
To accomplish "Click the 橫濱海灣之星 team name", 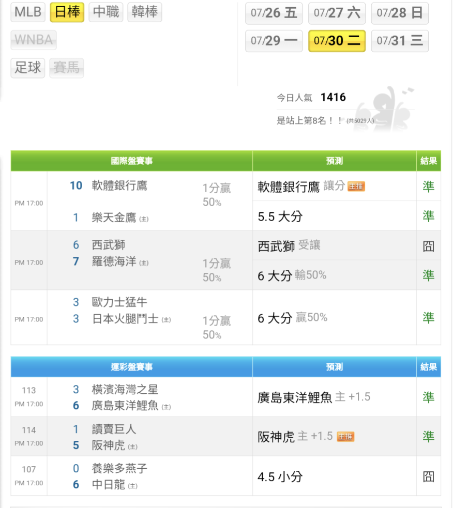I will click(x=125, y=390).
